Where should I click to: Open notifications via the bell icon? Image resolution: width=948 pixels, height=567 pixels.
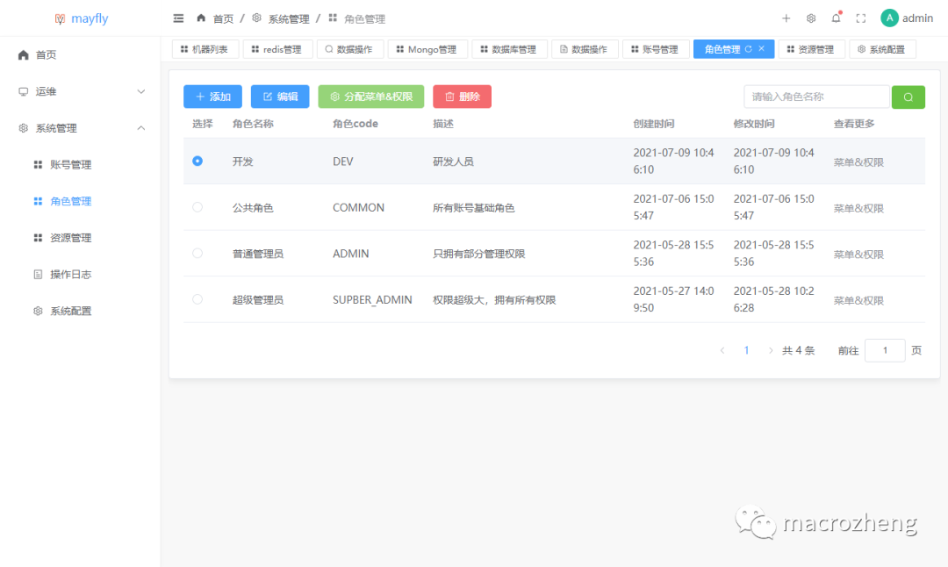tap(835, 18)
